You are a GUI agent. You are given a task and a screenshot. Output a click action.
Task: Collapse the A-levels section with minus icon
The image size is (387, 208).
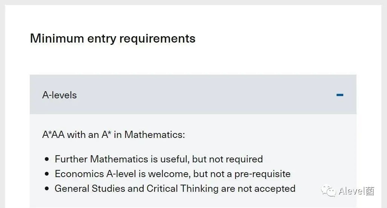[x=340, y=95]
